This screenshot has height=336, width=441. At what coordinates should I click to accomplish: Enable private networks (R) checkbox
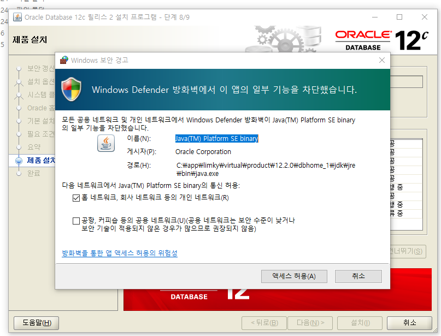click(x=76, y=198)
